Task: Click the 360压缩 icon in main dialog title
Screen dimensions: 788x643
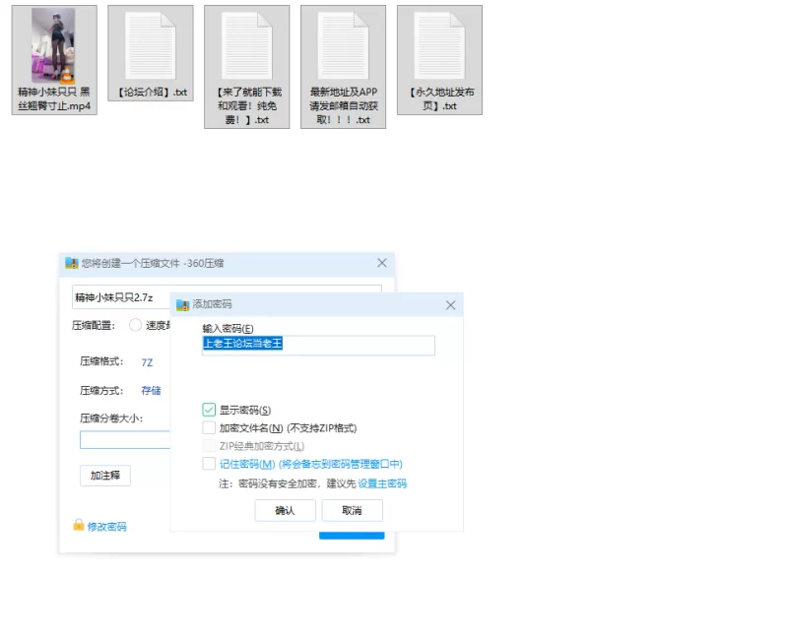Action: click(x=72, y=263)
